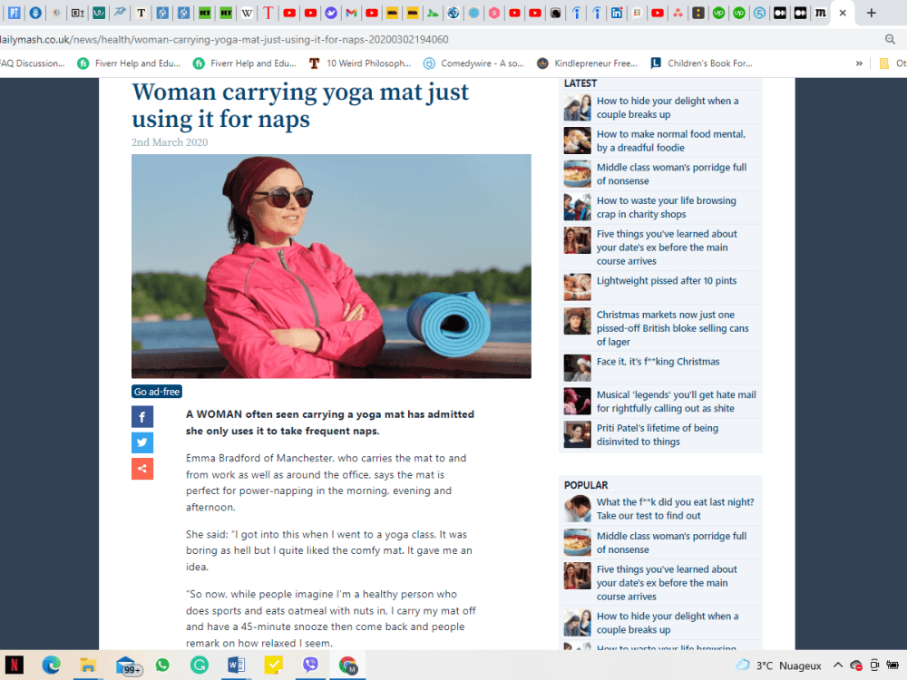Viewport: 907px width, 680px height.
Task: Click thumbnail beside Face it Christmas article
Action: 577,368
